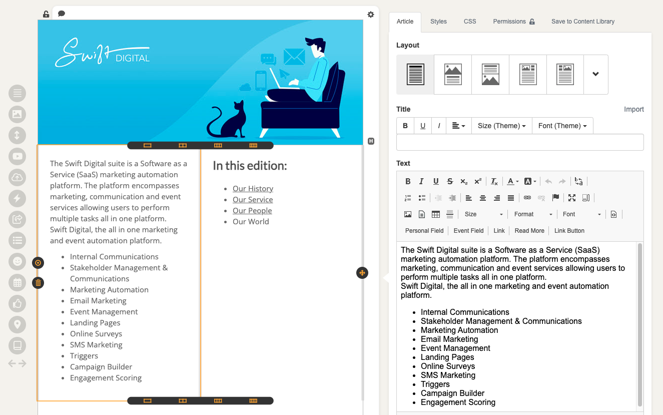The width and height of the screenshot is (663, 415).
Task: Insert a numbered list
Action: [408, 198]
